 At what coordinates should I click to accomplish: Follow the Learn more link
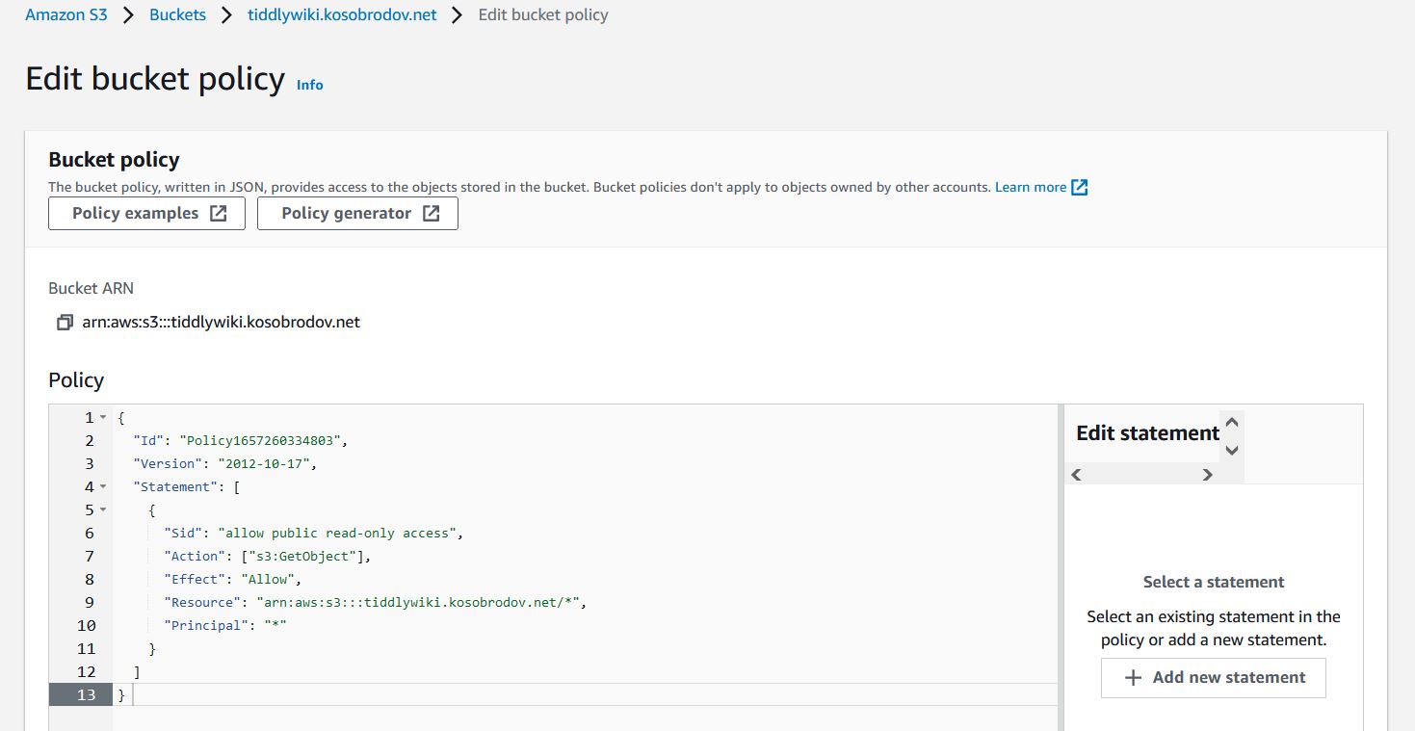(1031, 188)
